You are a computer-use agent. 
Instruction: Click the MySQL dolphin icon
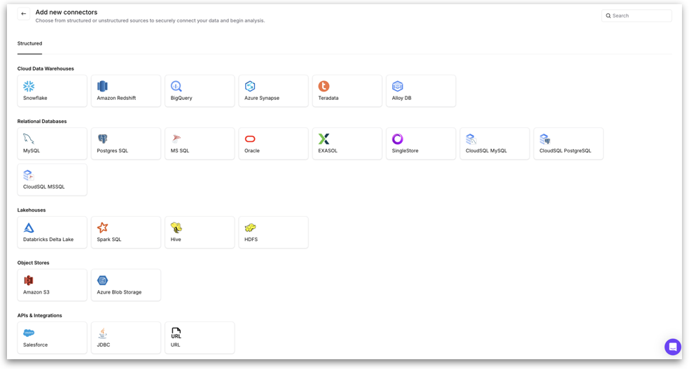coord(29,138)
